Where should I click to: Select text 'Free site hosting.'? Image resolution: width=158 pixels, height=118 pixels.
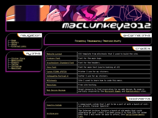pos(87,85)
